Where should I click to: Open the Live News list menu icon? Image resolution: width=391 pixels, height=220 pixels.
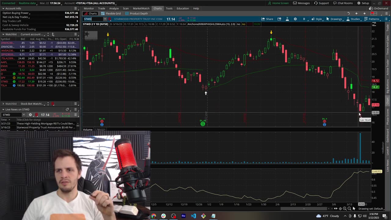click(75, 109)
